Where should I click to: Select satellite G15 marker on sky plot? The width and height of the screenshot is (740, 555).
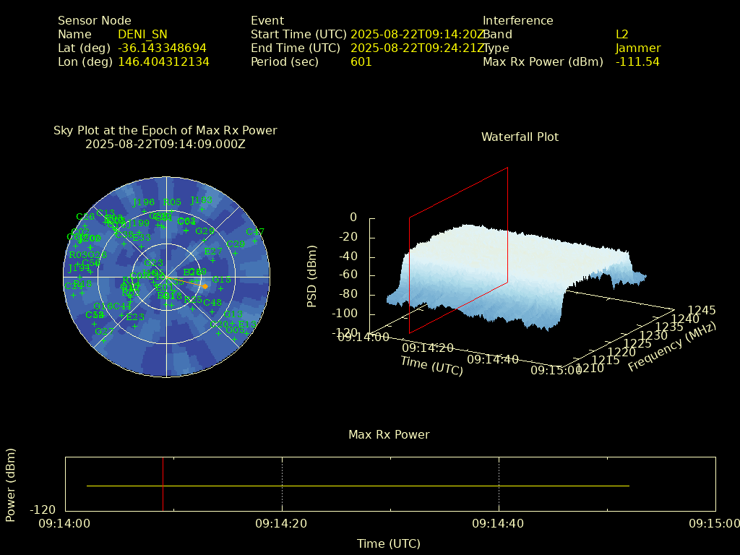(221, 288)
